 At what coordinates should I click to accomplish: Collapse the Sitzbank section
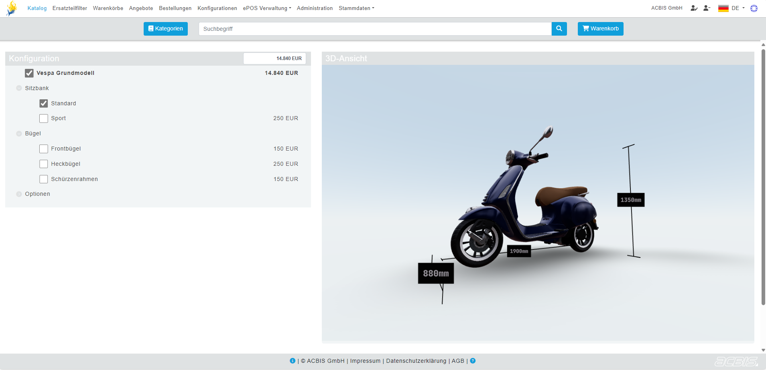click(x=19, y=88)
